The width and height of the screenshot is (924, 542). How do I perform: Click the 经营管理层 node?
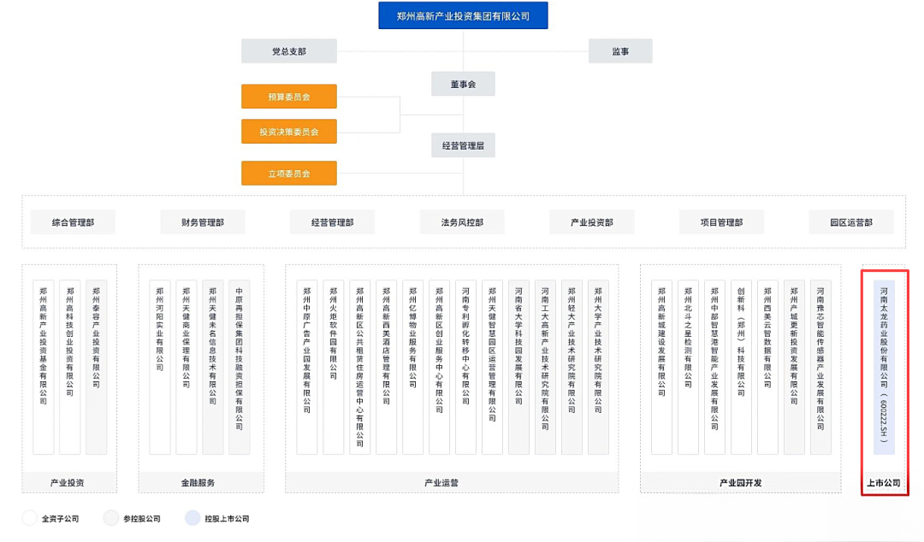click(463, 145)
